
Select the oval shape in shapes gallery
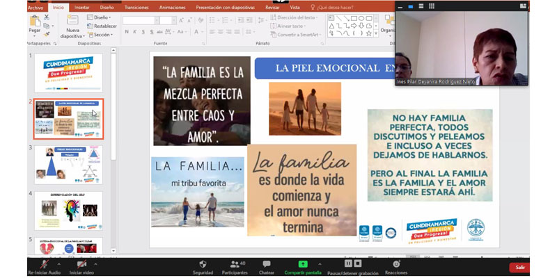tap(361, 19)
